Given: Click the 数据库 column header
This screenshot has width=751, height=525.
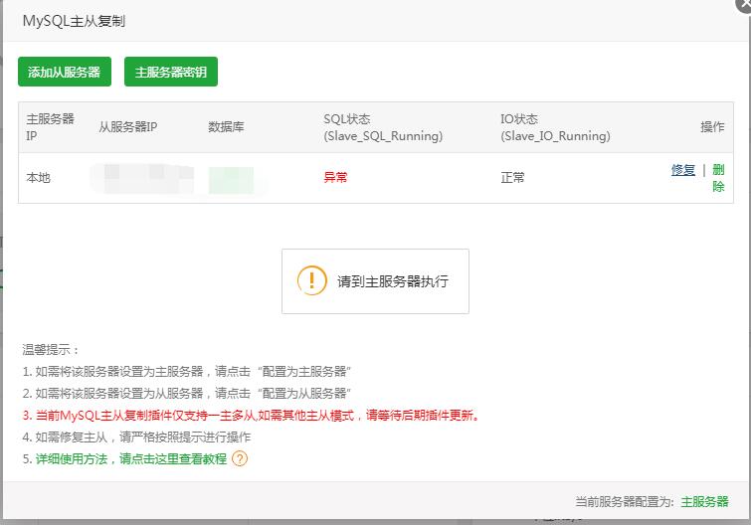Looking at the screenshot, I should 226,127.
